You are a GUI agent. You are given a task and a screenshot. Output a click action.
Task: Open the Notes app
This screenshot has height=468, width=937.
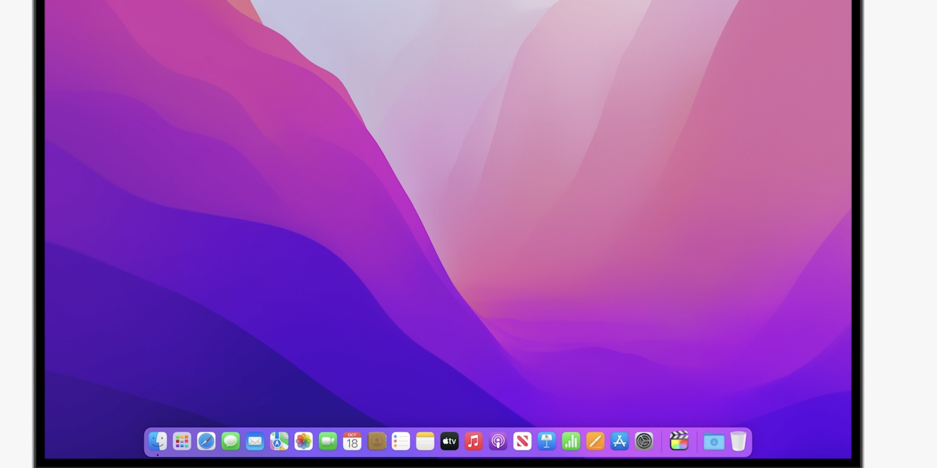click(x=425, y=441)
